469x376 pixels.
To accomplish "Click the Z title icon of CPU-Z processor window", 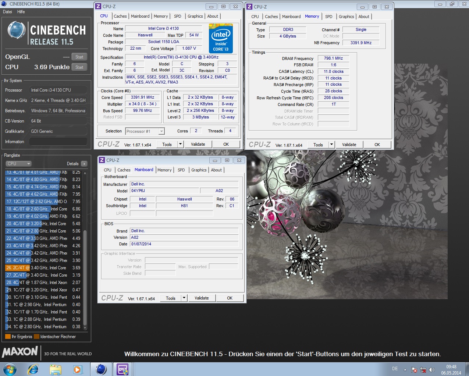I will 98,7.
